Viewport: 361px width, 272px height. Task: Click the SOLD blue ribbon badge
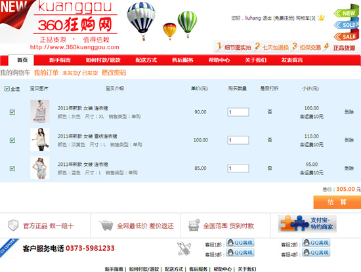click(347, 25)
